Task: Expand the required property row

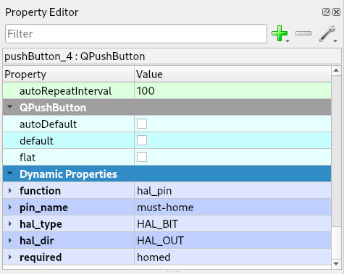Action: tap(10, 257)
